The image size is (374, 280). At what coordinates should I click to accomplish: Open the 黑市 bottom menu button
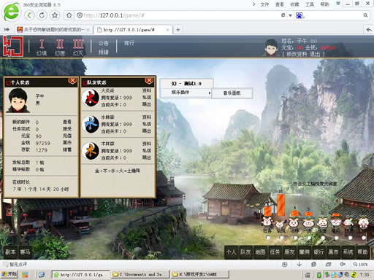point(333,252)
